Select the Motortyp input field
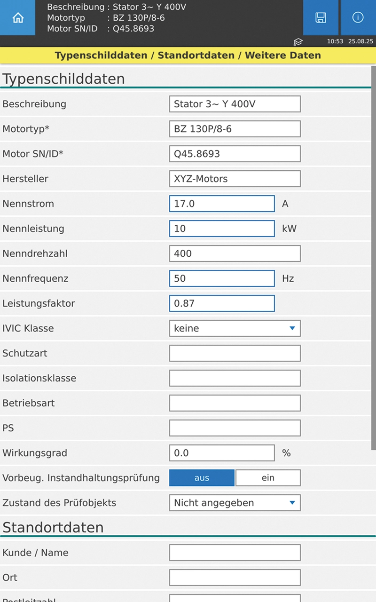This screenshot has height=602, width=376. coord(235,129)
